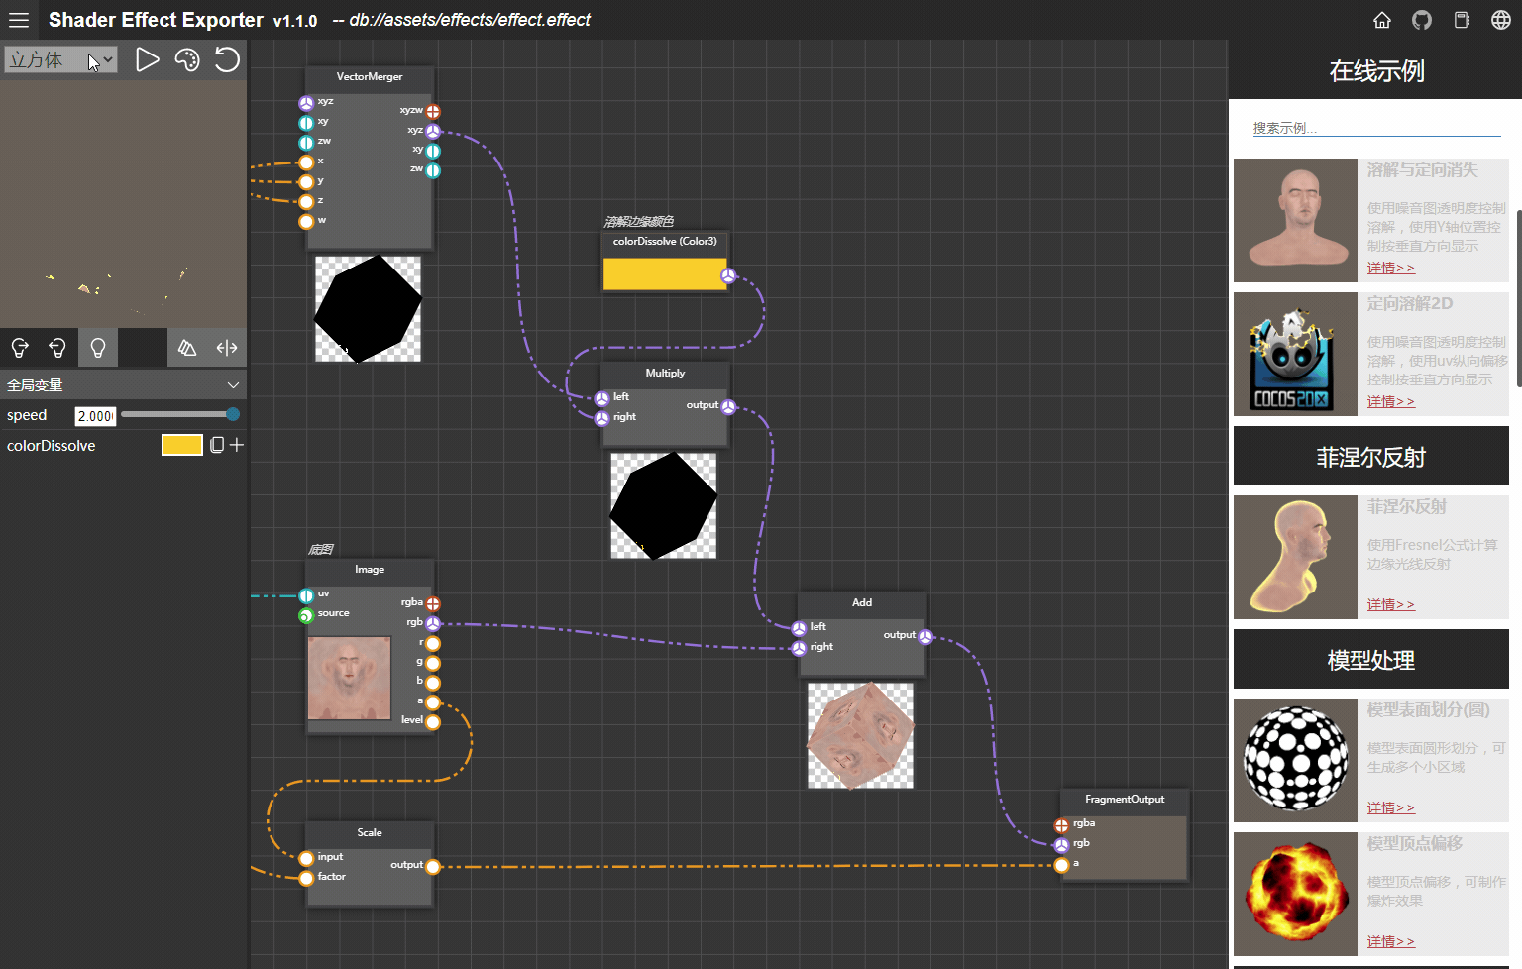Collapse the 模型处理 category header
This screenshot has height=969, width=1522.
coord(1370,660)
